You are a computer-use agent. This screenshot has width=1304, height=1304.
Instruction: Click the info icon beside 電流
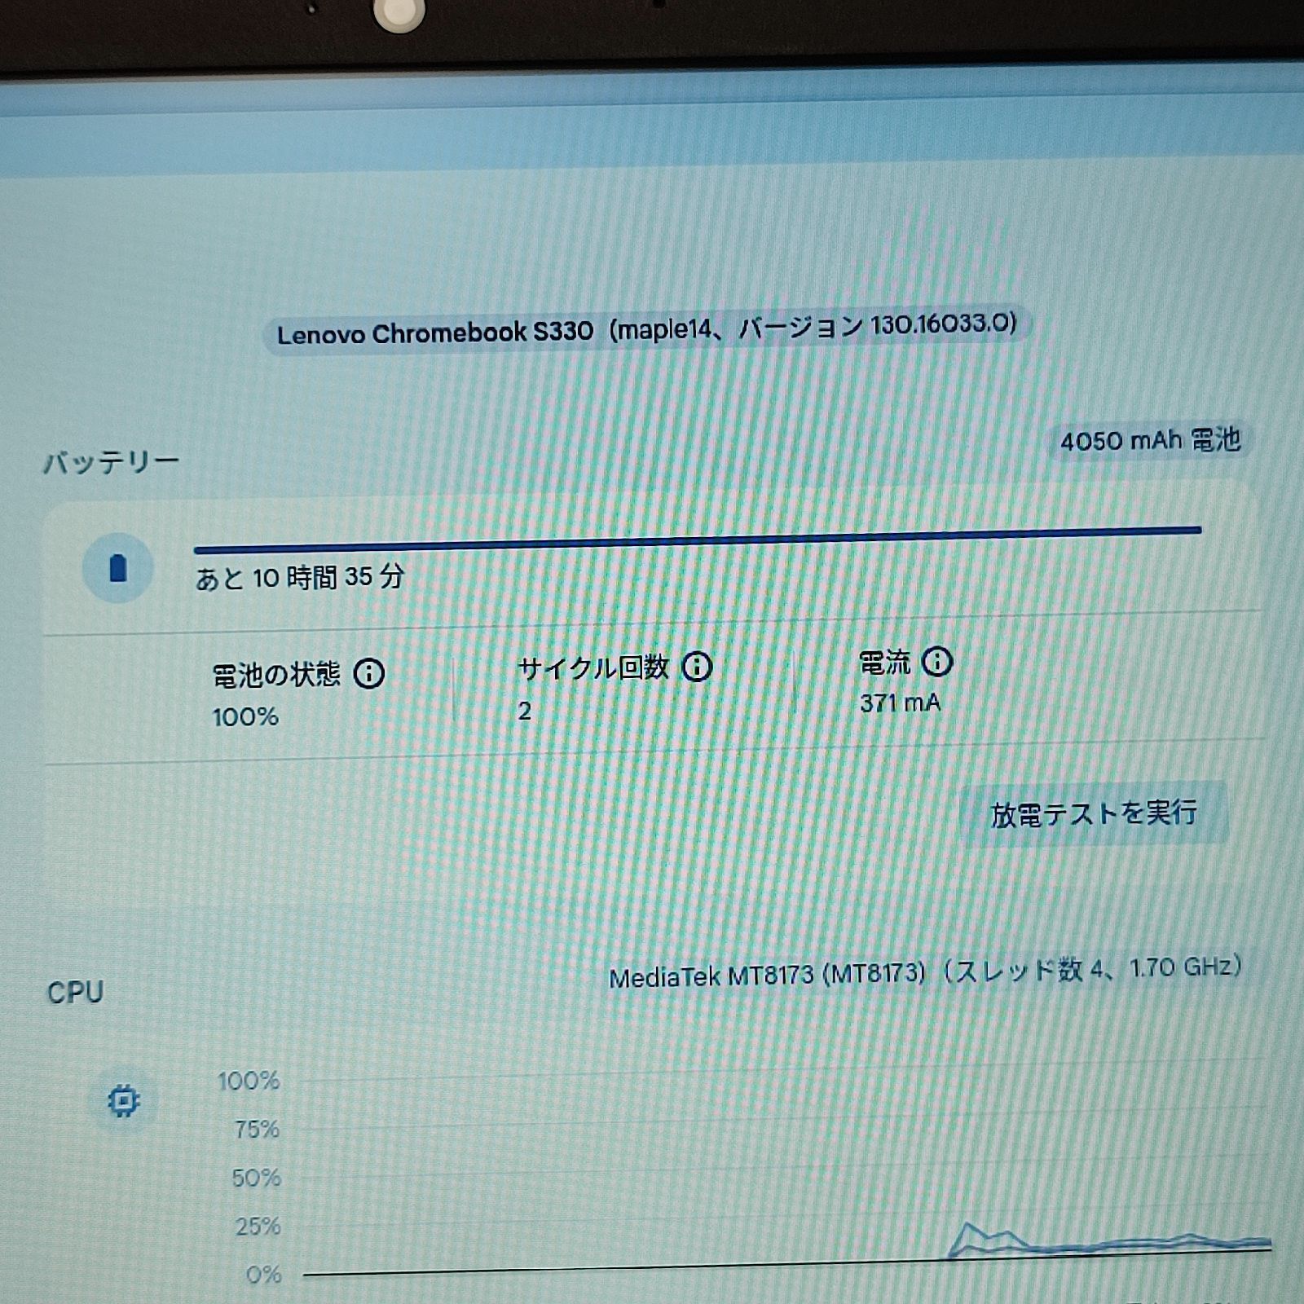point(936,661)
